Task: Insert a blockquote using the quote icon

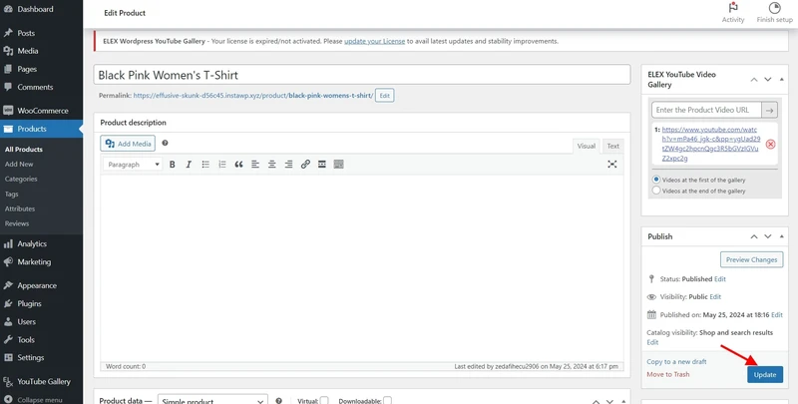Action: pos(238,165)
